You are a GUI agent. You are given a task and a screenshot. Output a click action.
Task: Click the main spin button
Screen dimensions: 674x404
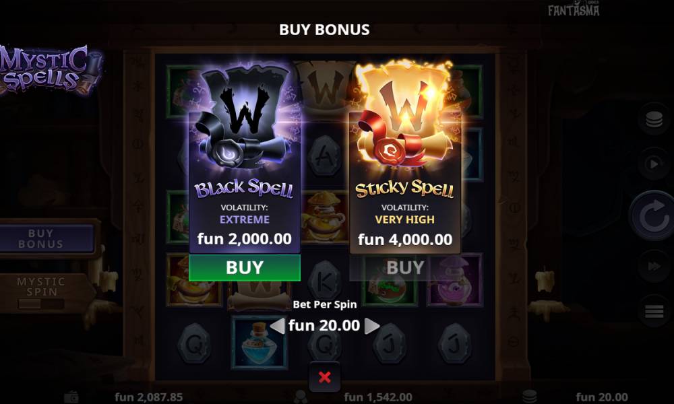point(654,215)
